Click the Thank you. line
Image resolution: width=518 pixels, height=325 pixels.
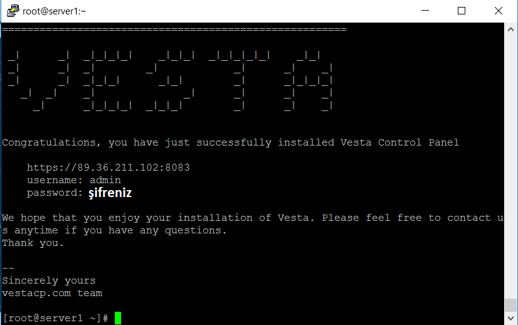pos(33,243)
